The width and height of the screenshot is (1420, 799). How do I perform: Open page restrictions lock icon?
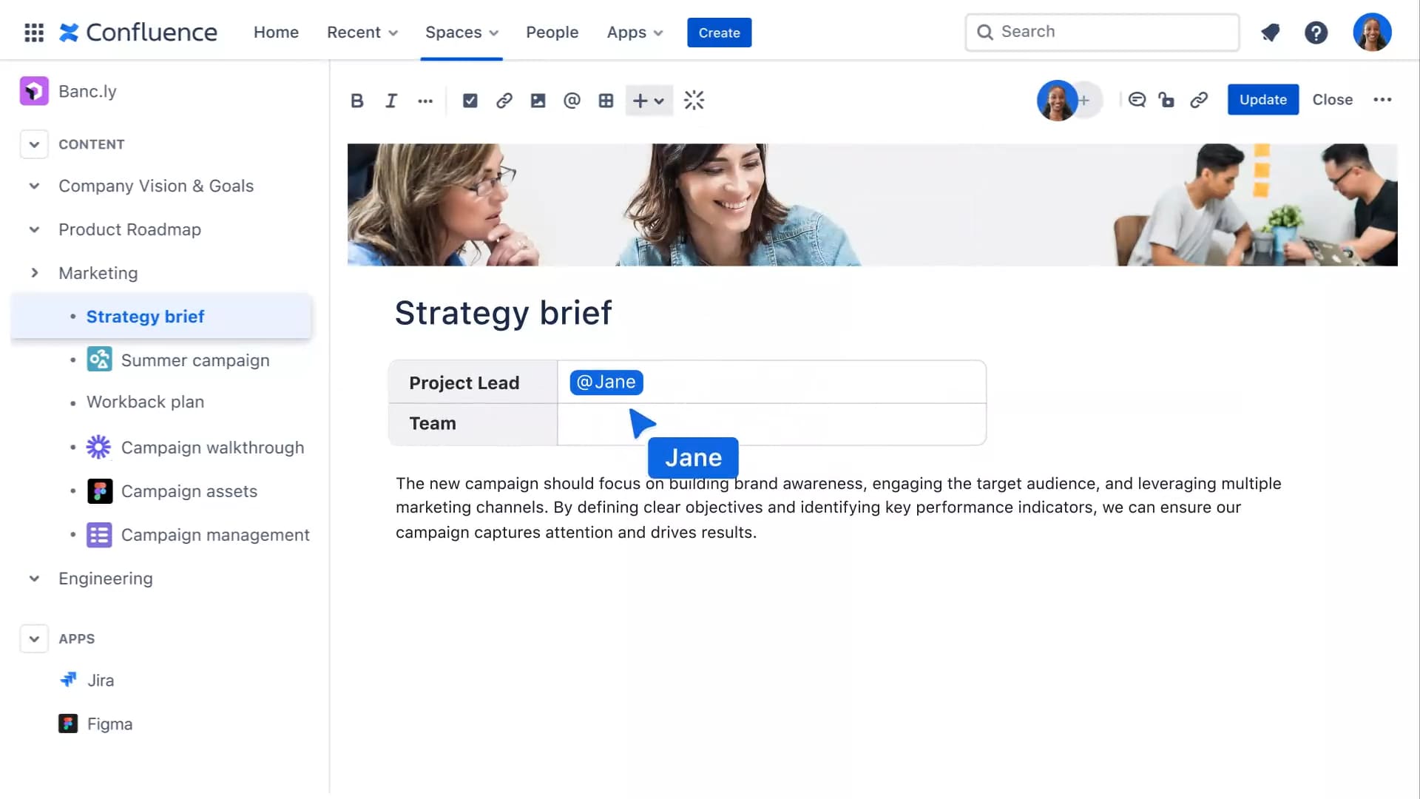pos(1166,100)
